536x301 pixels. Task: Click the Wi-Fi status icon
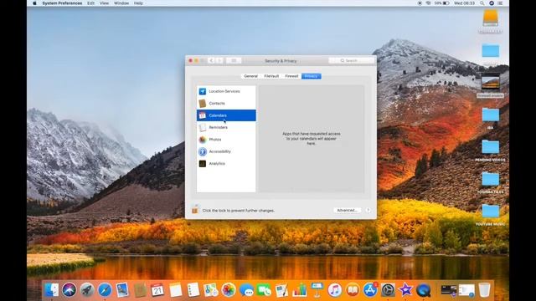click(428, 3)
